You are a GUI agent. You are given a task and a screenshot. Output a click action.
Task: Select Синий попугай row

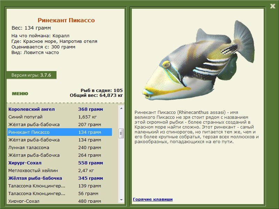click(x=60, y=117)
